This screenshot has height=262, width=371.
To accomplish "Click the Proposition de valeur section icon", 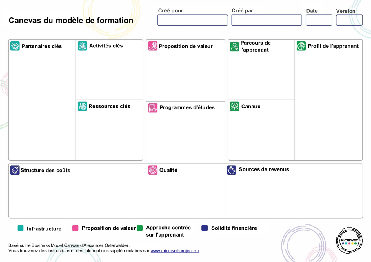I will [153, 46].
